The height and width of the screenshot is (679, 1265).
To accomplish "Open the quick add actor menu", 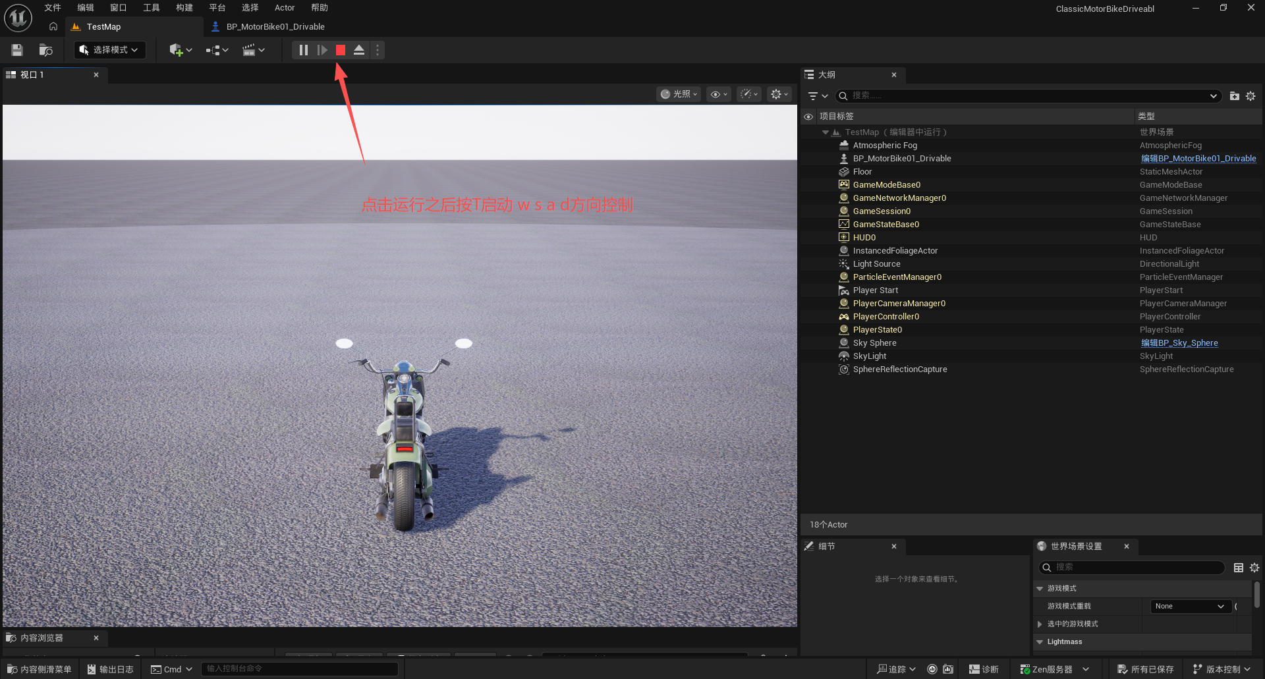I will (181, 50).
